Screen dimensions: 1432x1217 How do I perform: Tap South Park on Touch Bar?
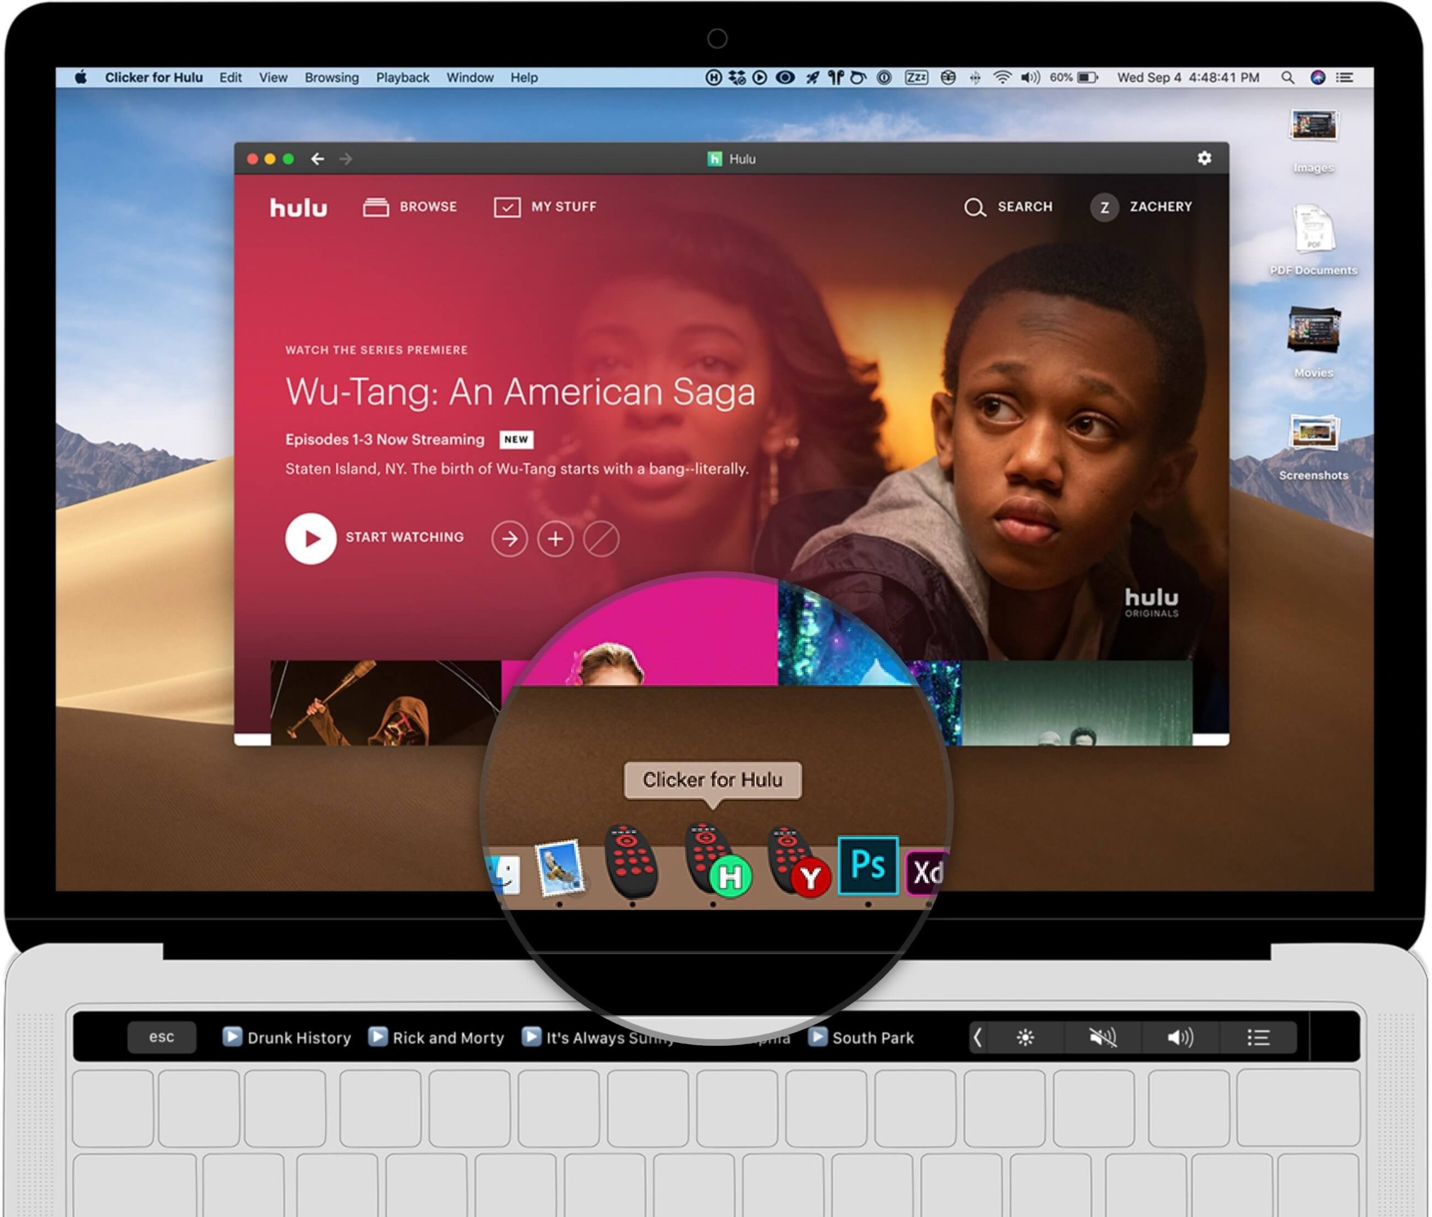(x=861, y=1037)
